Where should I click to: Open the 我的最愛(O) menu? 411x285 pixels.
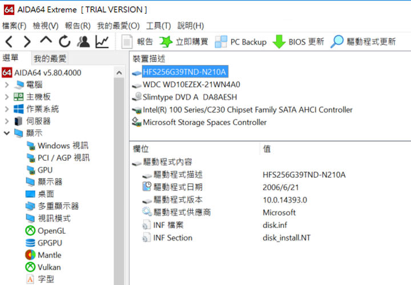point(118,26)
